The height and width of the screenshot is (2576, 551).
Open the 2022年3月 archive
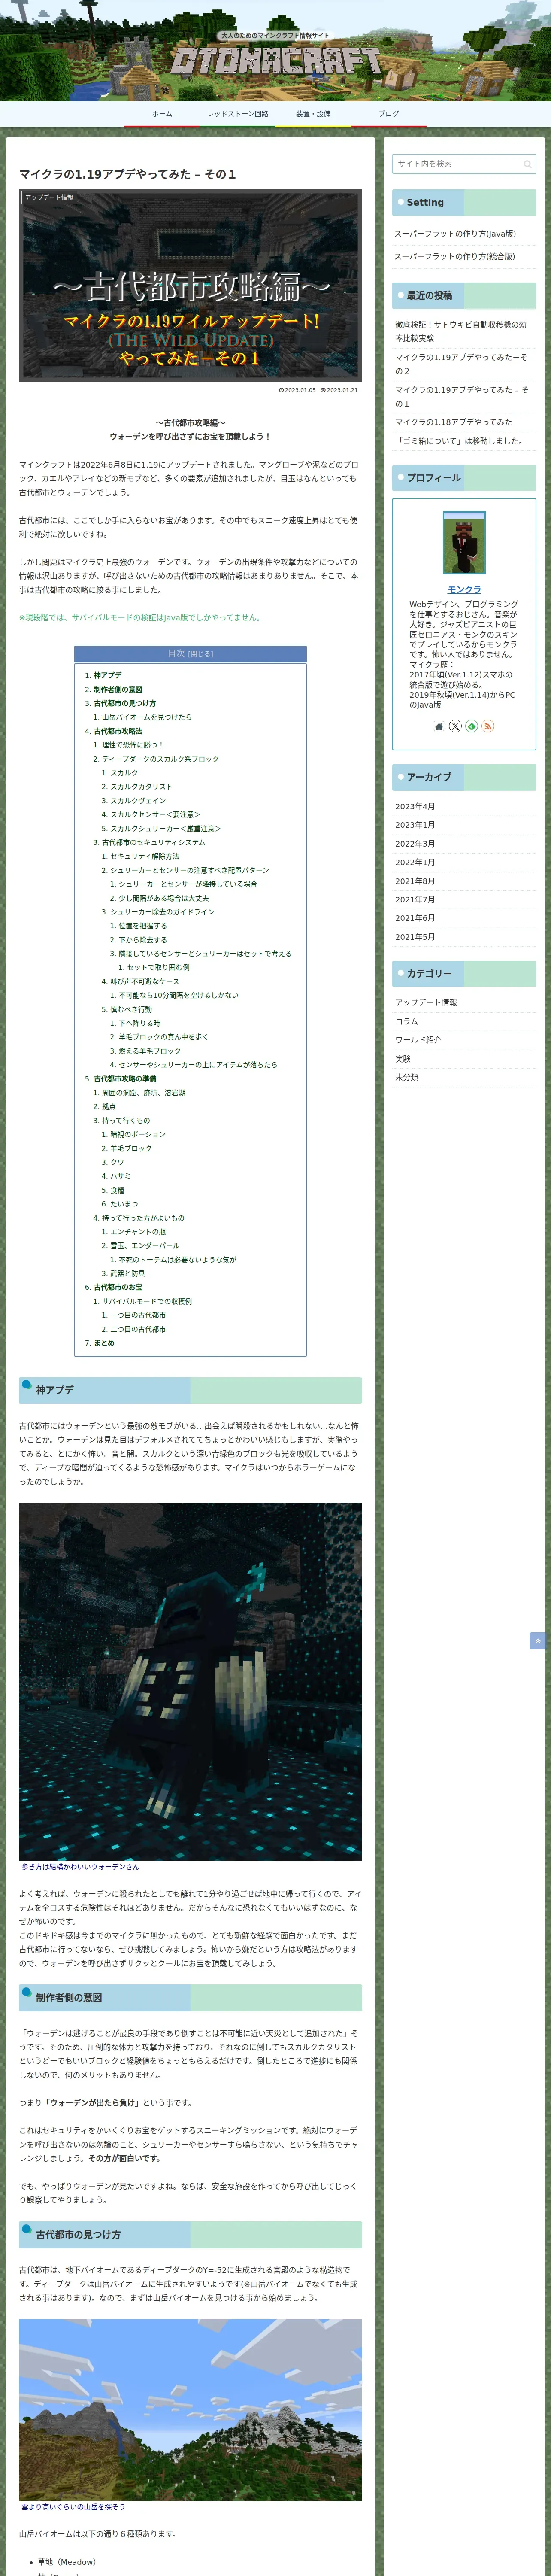[415, 844]
